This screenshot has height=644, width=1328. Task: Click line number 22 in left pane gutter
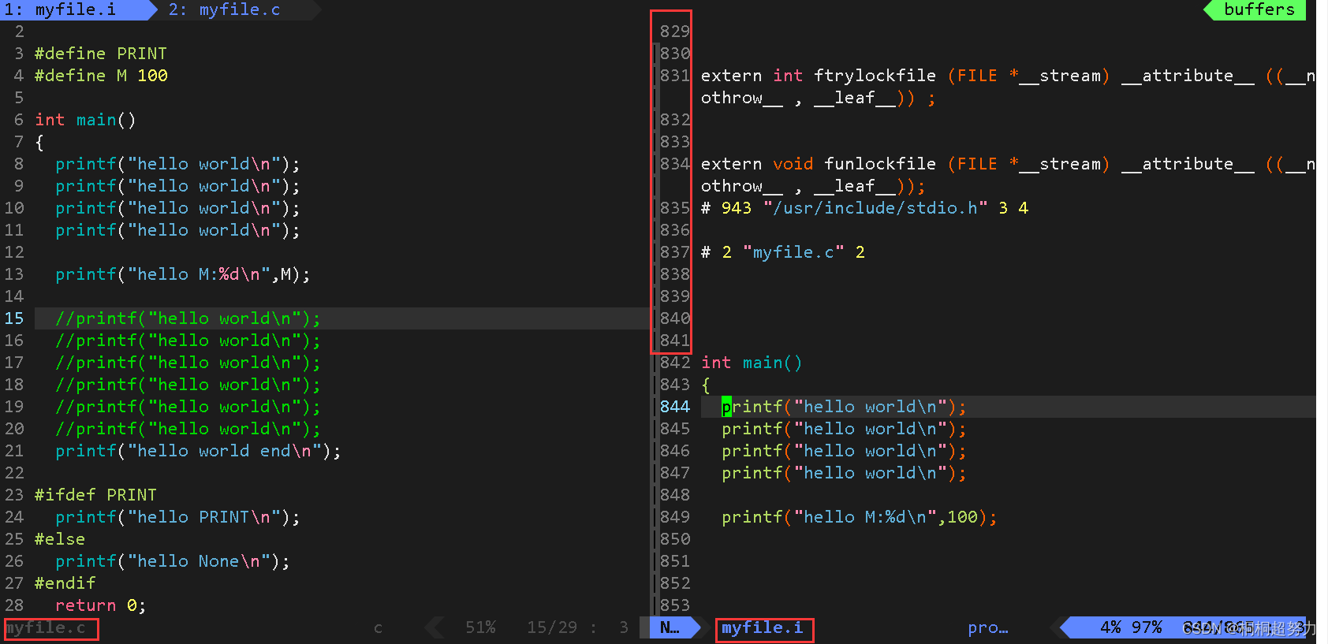coord(14,473)
